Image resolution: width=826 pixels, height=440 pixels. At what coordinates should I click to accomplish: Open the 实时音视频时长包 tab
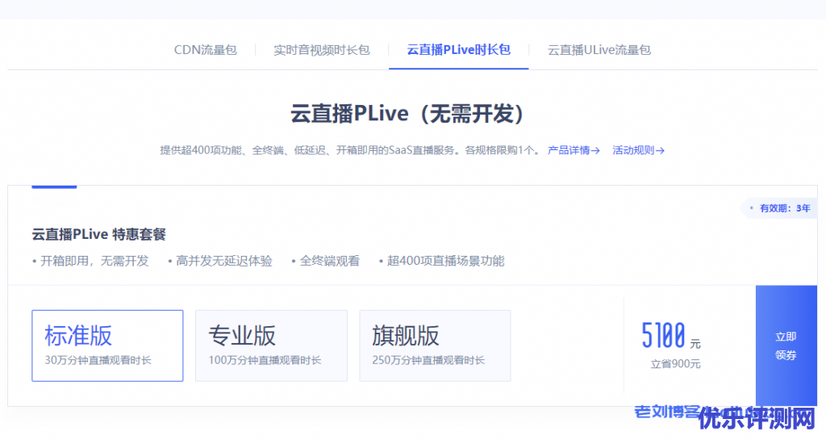click(x=321, y=50)
